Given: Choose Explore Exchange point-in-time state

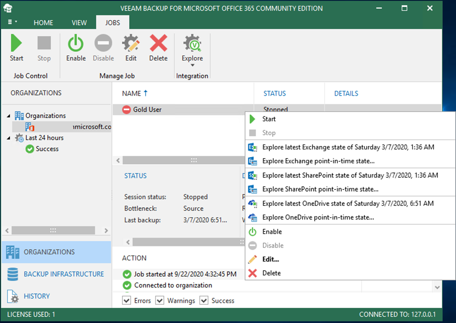Looking at the screenshot, I should (350, 161).
